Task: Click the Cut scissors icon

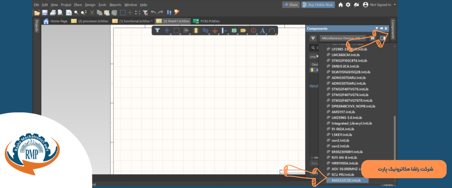Action: click(92, 13)
